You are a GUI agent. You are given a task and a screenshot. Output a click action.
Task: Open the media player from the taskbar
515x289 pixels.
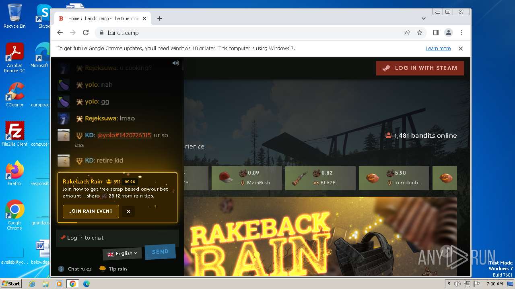(x=59, y=284)
